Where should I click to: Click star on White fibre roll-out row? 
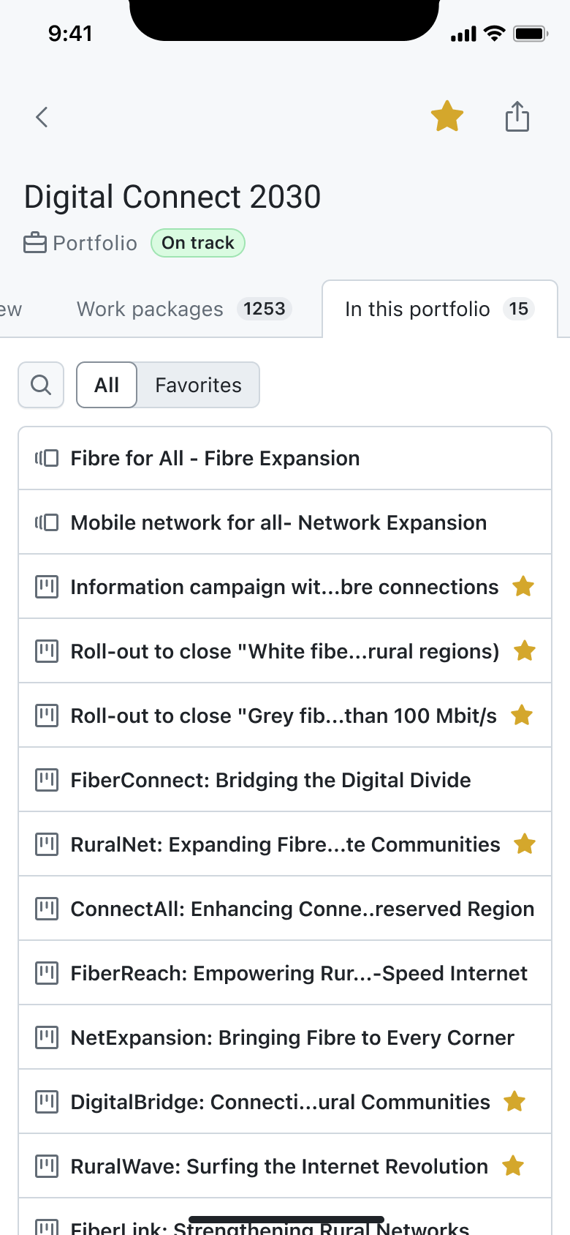525,651
